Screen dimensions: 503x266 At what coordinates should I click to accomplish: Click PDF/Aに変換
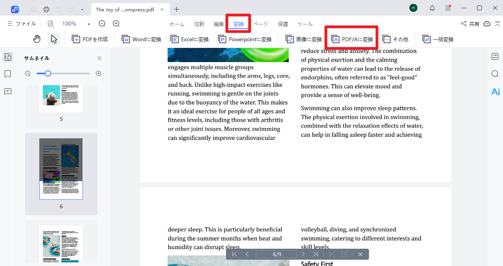pyautogui.click(x=352, y=39)
